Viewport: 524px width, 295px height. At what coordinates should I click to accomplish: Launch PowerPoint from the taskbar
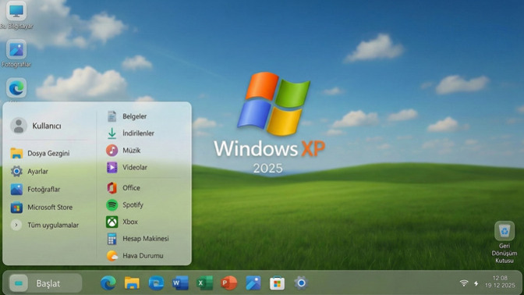(x=229, y=283)
